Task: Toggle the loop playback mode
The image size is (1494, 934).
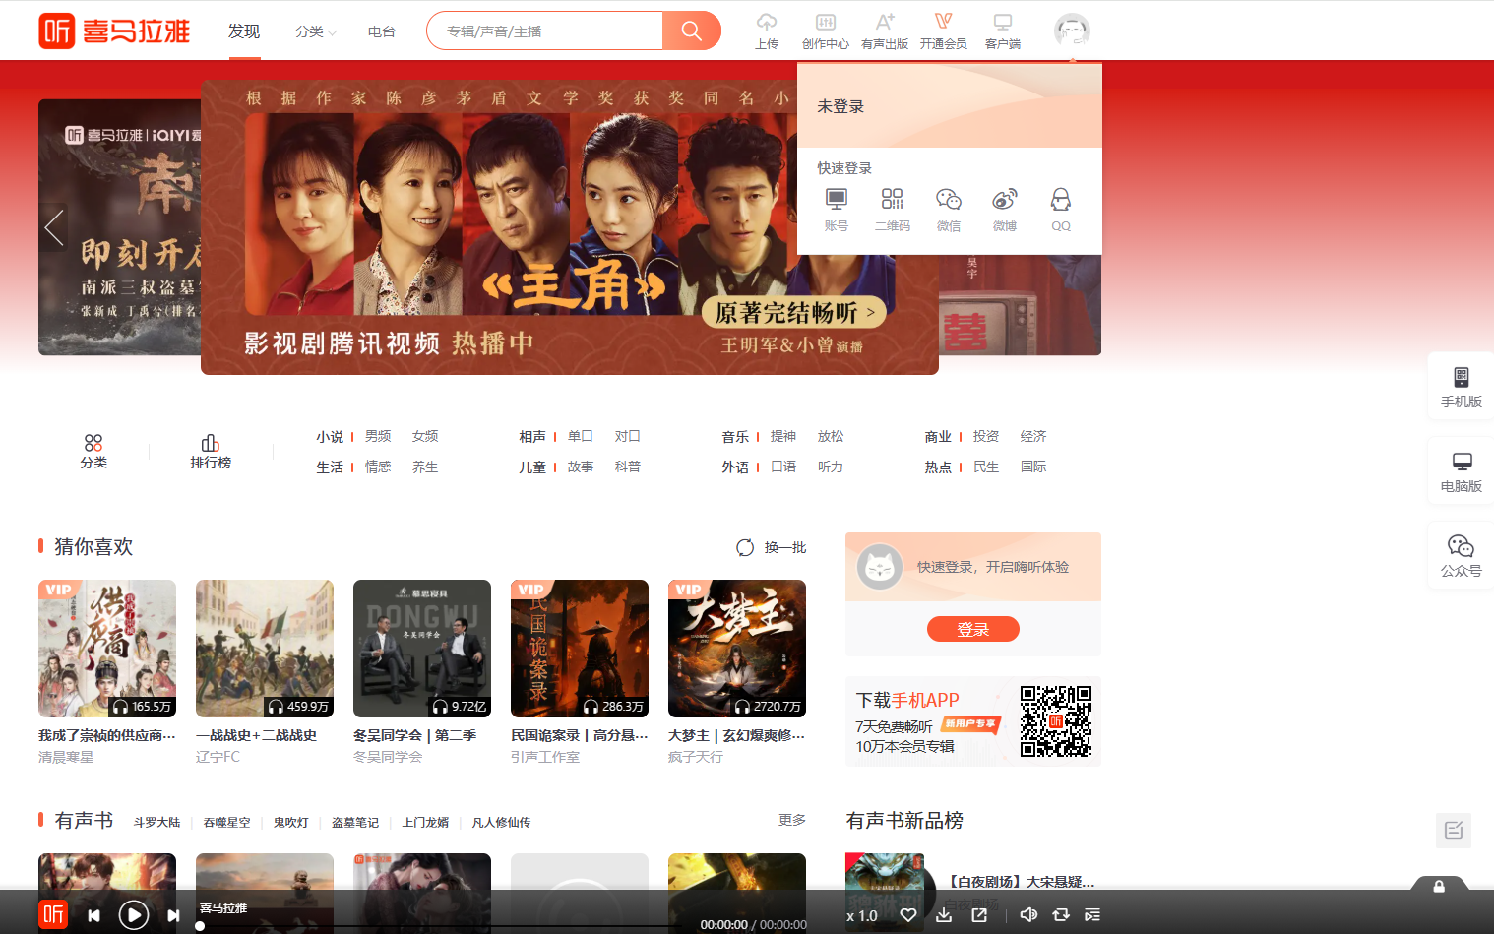Action: (x=1061, y=915)
